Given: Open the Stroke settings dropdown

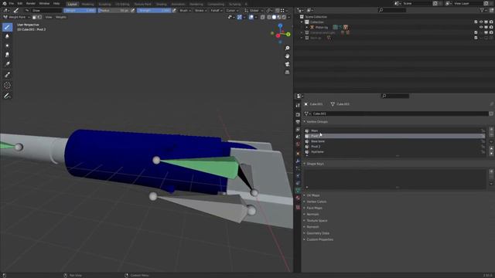Looking at the screenshot, I should 200,10.
